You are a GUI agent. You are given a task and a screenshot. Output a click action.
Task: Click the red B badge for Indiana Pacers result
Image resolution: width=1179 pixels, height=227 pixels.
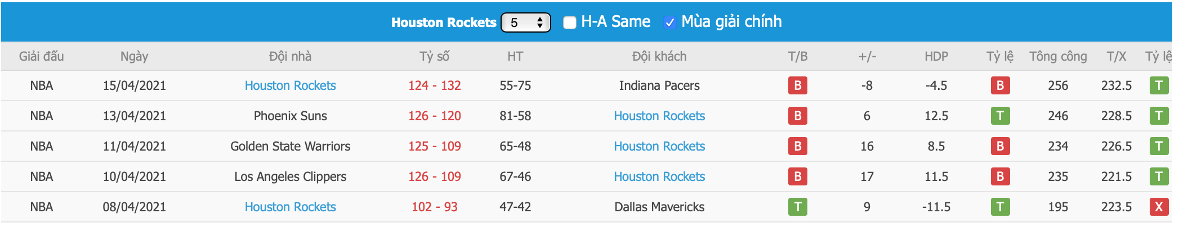pyautogui.click(x=797, y=85)
